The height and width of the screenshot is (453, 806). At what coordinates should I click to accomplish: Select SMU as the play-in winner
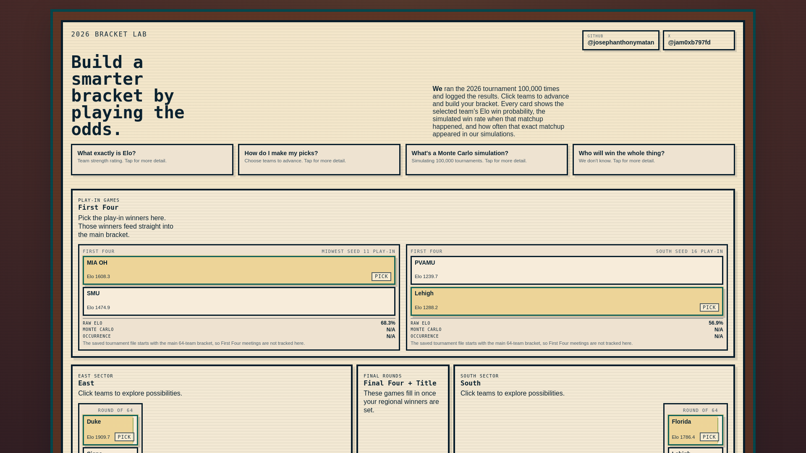(x=239, y=301)
